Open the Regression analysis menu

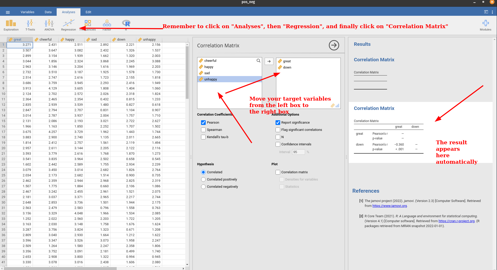point(68,25)
